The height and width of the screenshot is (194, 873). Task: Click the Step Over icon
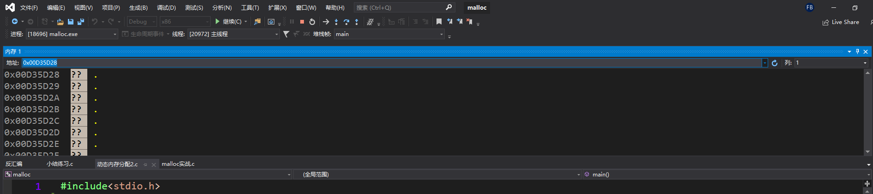click(346, 22)
